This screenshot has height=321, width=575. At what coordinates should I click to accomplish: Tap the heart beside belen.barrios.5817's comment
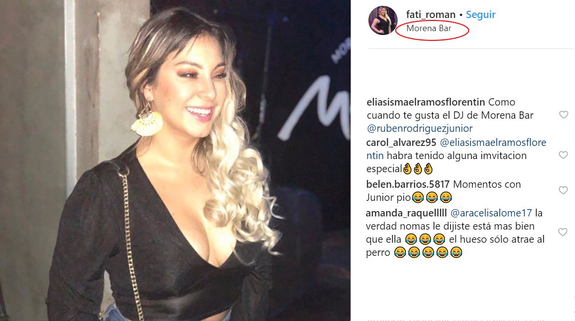(x=563, y=190)
